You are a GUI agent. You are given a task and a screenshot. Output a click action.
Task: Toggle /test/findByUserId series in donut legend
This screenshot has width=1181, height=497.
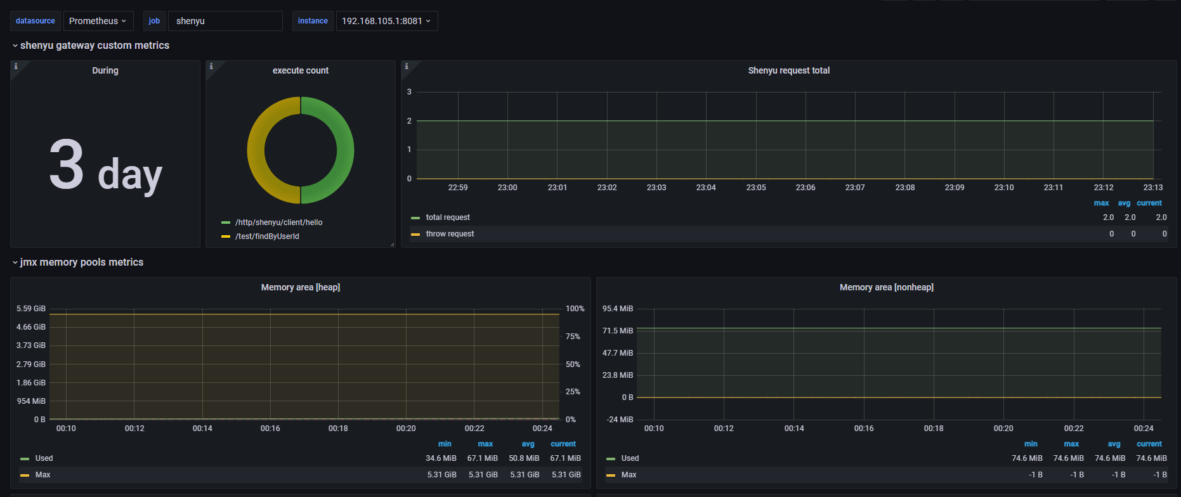pyautogui.click(x=267, y=236)
